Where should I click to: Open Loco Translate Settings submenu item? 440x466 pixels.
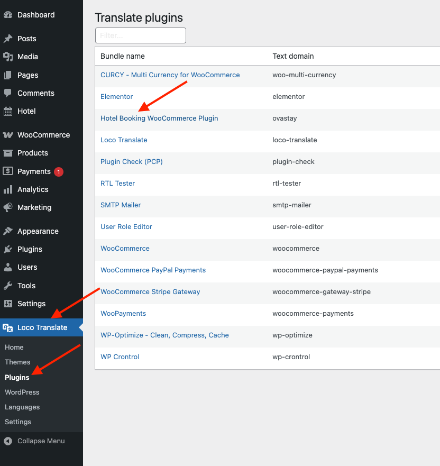click(18, 422)
